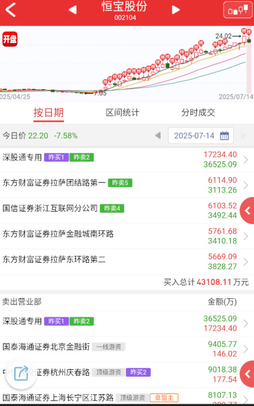
Task: Switch to previous stock with left triangle
Action: (x=73, y=10)
